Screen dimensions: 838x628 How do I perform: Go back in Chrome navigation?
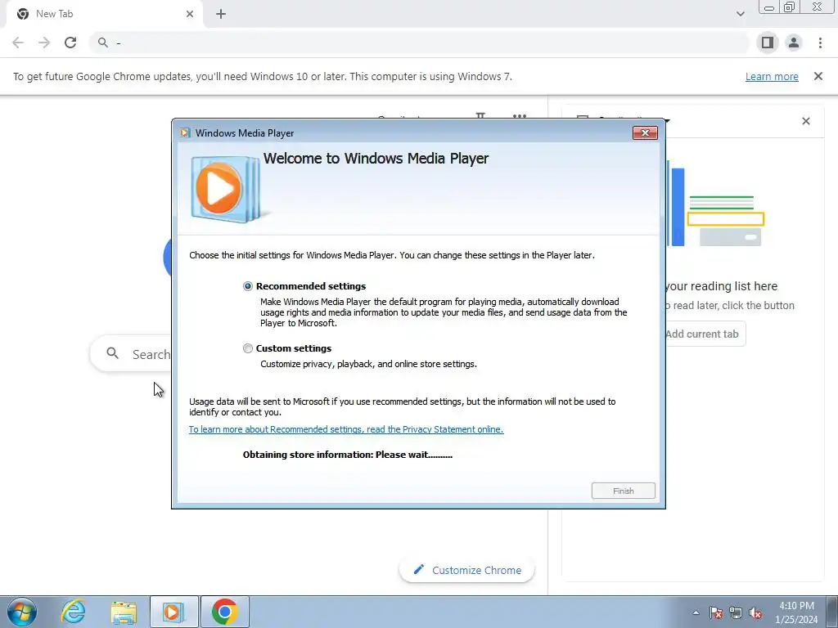pos(18,43)
